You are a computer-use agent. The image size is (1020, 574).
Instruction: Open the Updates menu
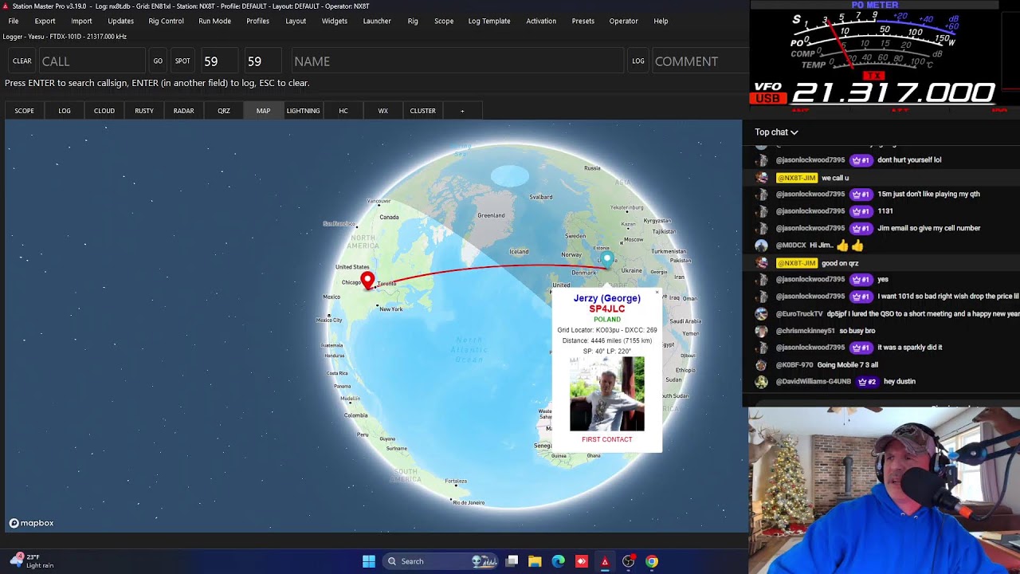pos(120,21)
